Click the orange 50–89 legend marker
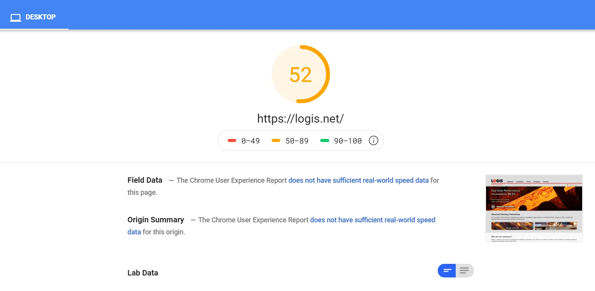Screen dimensions: 595x291 pos(276,140)
